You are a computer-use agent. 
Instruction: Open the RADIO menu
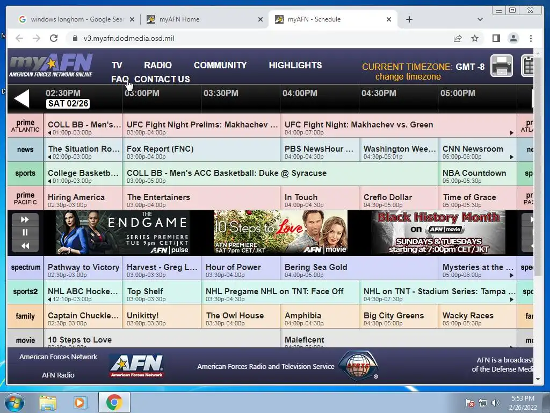point(158,65)
